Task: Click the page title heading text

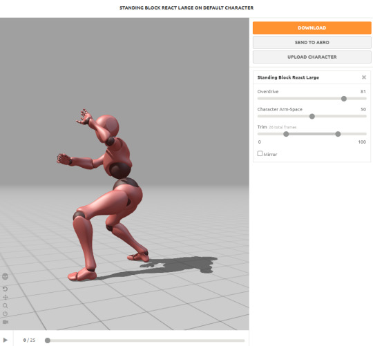Action: pos(186,8)
